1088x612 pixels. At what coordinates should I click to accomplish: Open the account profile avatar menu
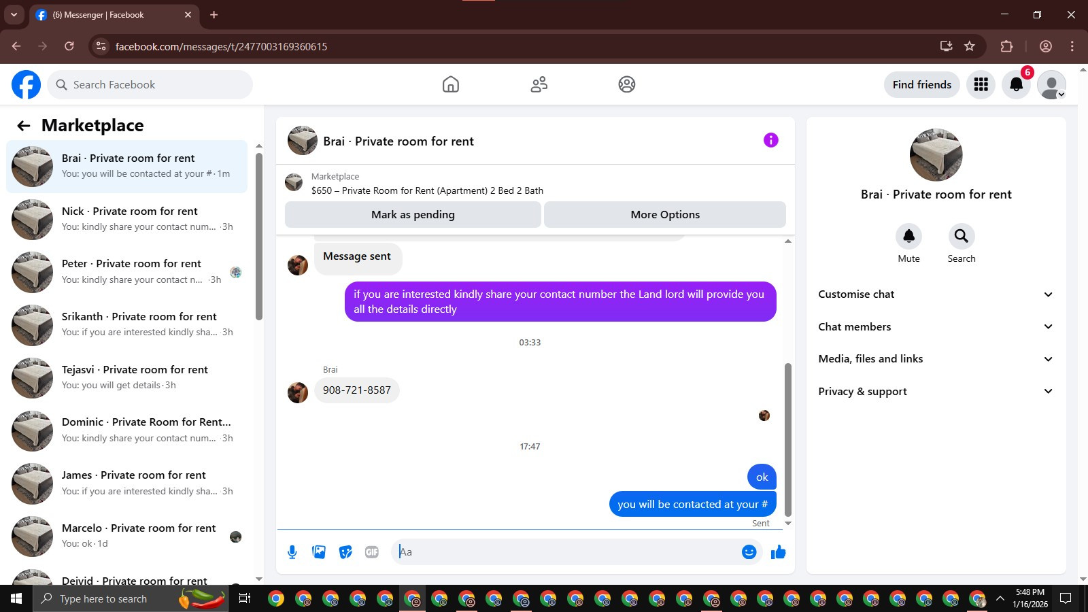click(1051, 84)
